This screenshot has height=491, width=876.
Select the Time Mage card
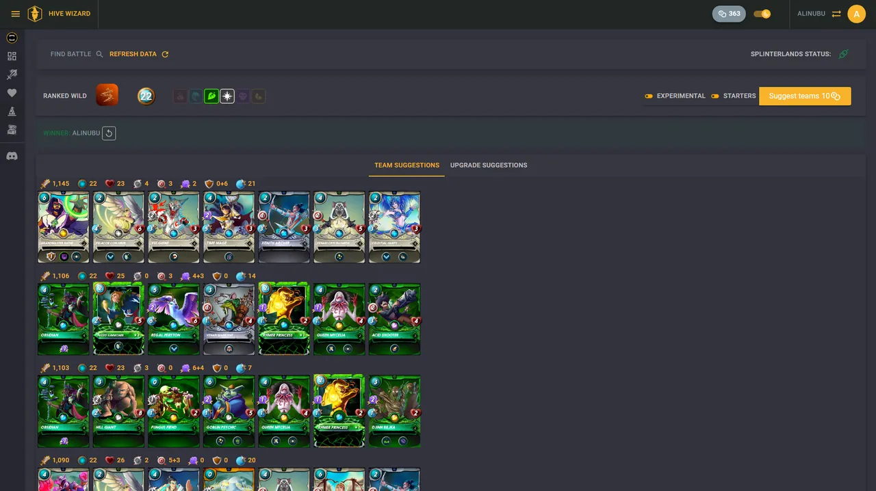pos(229,227)
